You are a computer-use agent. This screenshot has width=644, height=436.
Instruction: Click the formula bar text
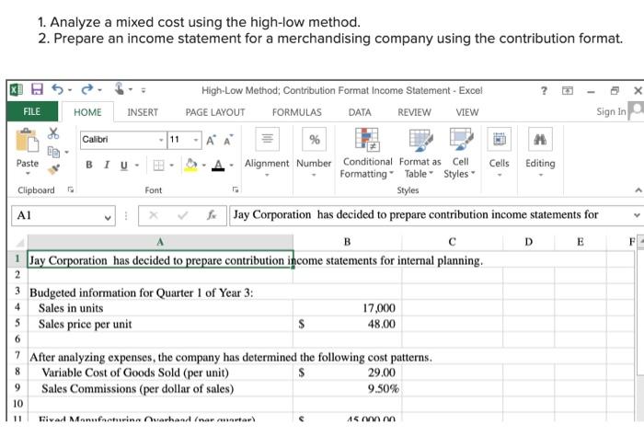pyautogui.click(x=416, y=214)
